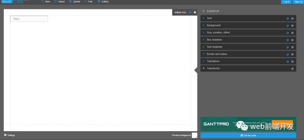The image size is (304, 140).
Task: Click Update in the top bar
Action: coord(75,1)
